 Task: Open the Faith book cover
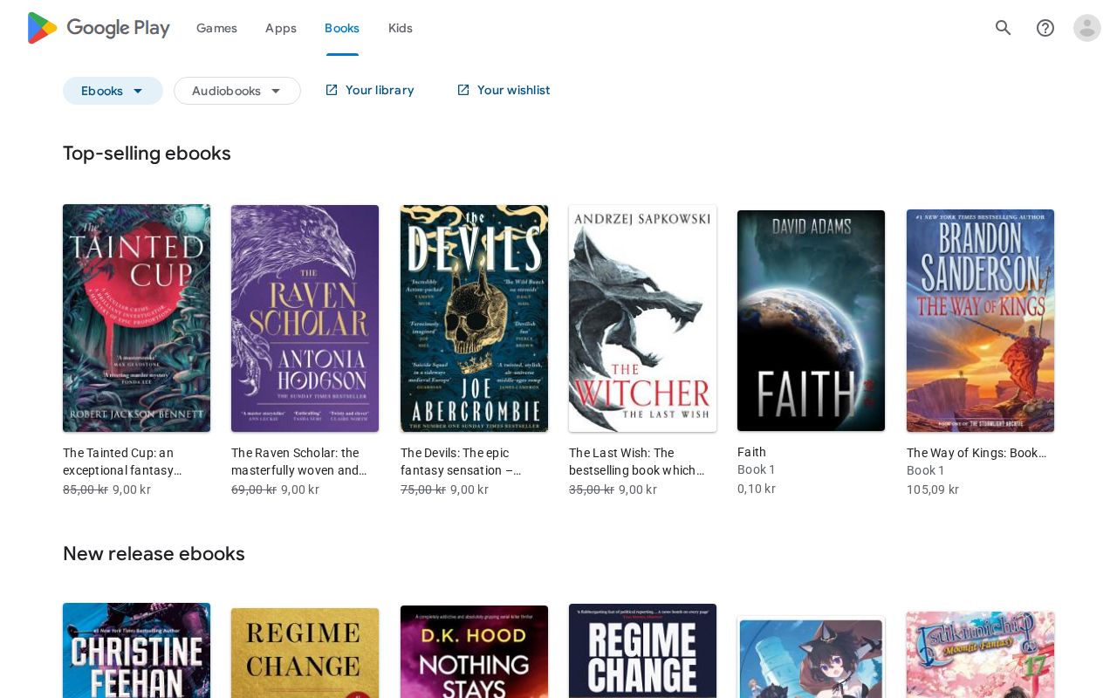click(x=812, y=320)
